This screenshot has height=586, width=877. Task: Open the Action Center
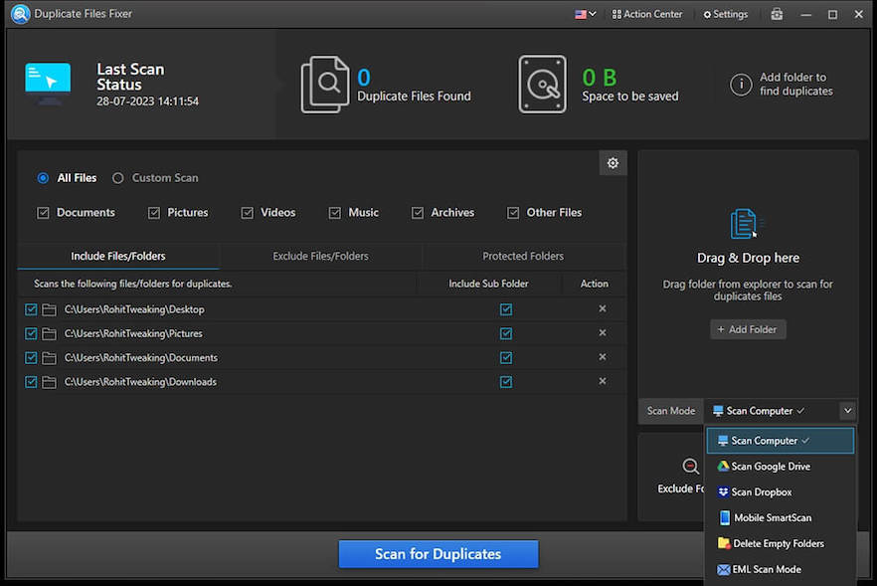pos(647,14)
